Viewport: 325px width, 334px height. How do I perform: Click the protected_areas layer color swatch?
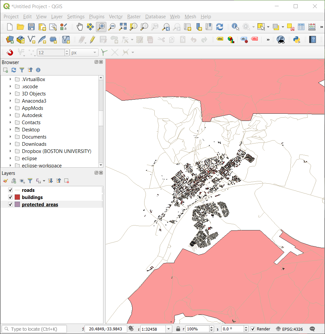coord(18,205)
